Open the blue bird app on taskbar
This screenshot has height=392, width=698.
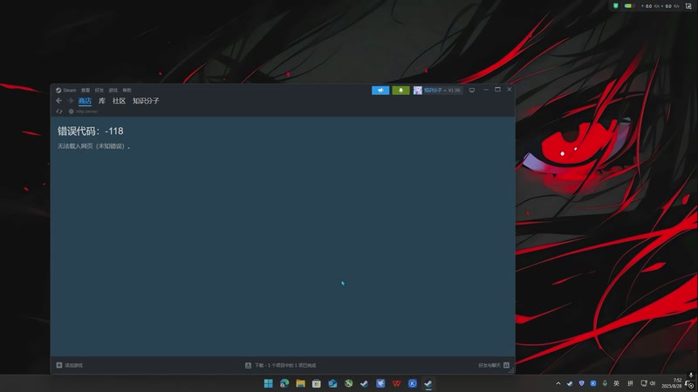point(380,383)
